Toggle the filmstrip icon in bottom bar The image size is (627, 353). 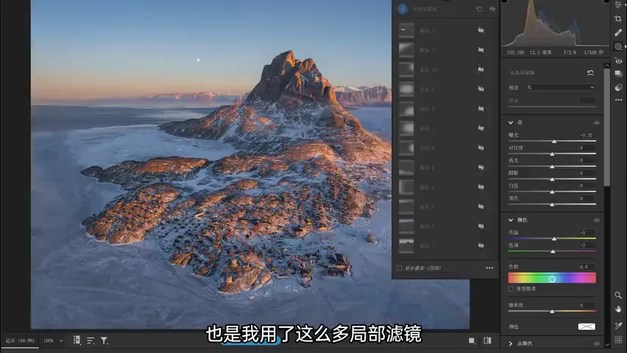pos(77,340)
